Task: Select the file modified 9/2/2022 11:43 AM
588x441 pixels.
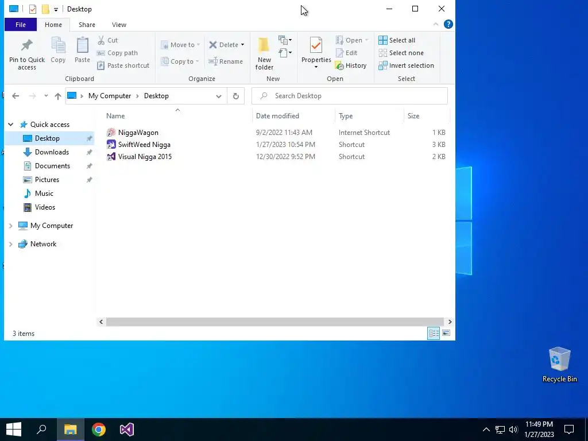Action: click(x=276, y=133)
